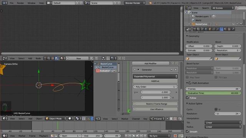Screen dimensions: 246x138
Task: Open Expanded Polynomial mode dropdown
Action: (x=155, y=76)
